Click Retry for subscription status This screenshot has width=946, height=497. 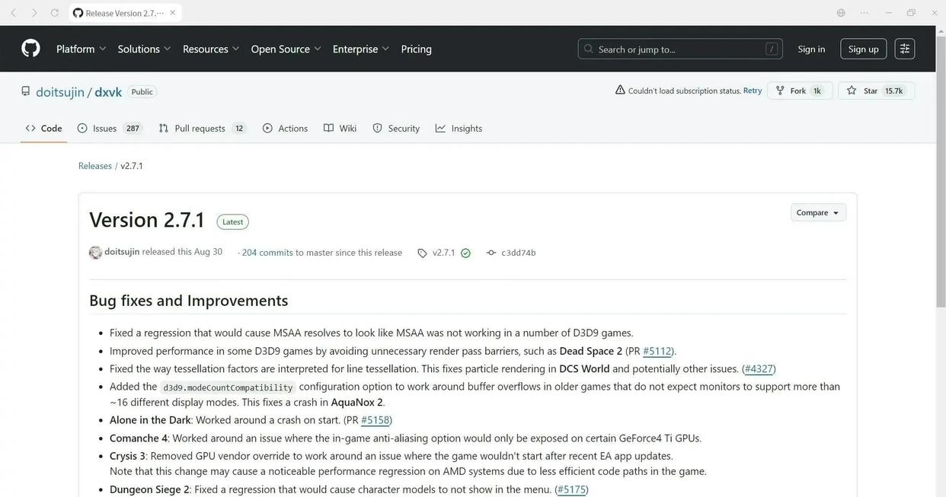click(x=753, y=91)
